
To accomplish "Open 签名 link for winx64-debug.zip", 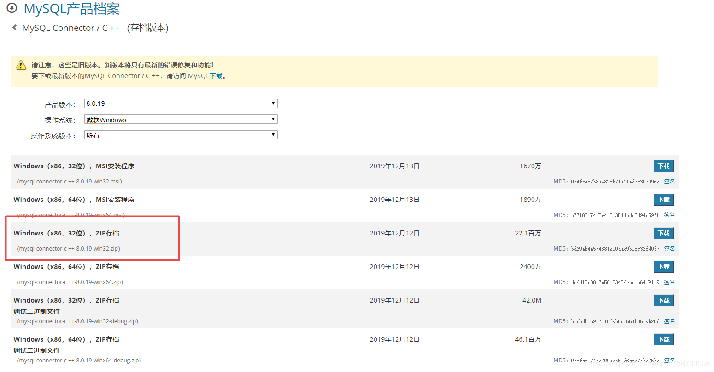I will pos(669,361).
